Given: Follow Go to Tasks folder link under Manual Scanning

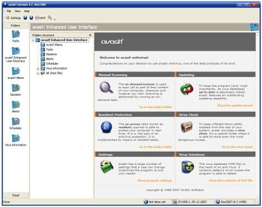Looking at the screenshot, I should [156, 107].
